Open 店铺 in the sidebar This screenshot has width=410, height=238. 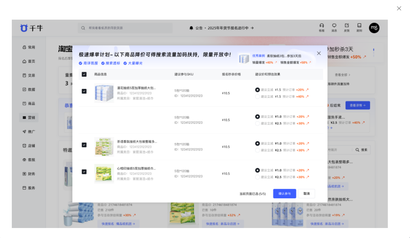29,146
